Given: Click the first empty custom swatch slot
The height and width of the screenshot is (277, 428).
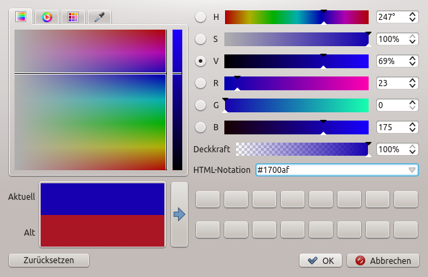Looking at the screenshot, I should (x=208, y=200).
